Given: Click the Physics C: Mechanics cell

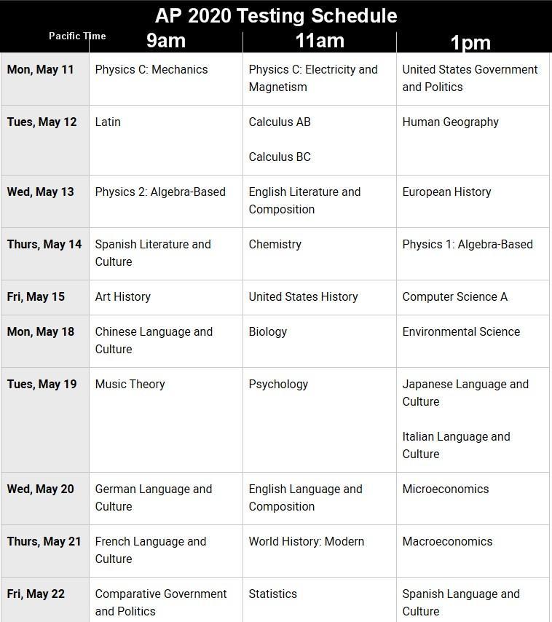Looking at the screenshot, I should [151, 70].
